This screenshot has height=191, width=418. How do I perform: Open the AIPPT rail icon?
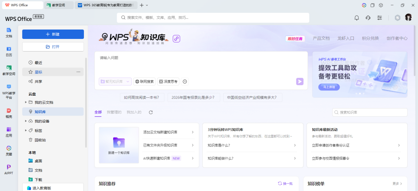(9, 169)
